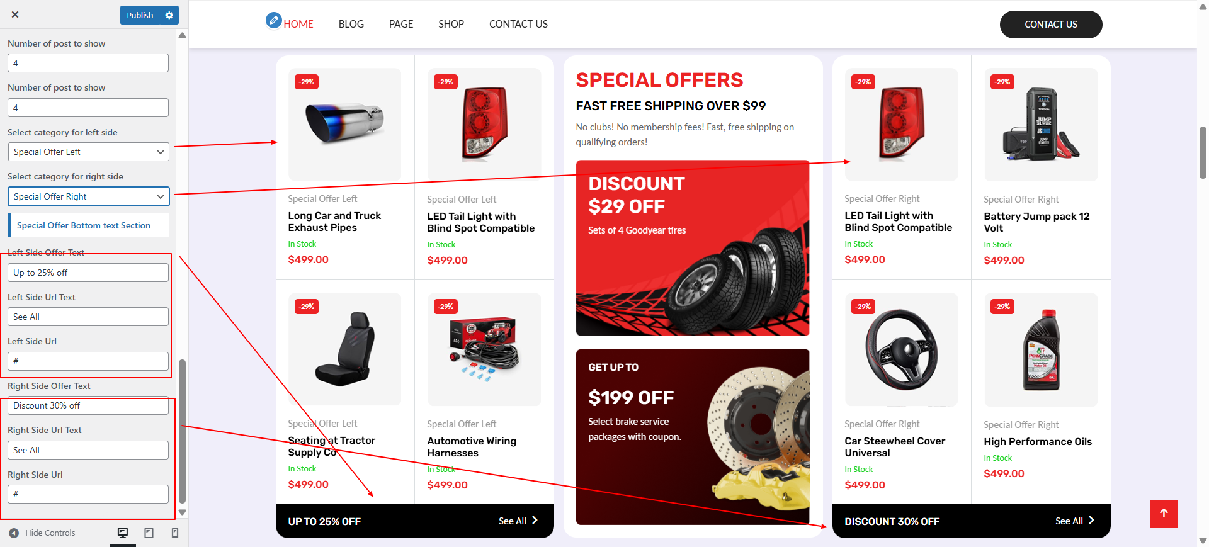The height and width of the screenshot is (547, 1209).
Task: Click the Right Side Url input field
Action: click(88, 494)
